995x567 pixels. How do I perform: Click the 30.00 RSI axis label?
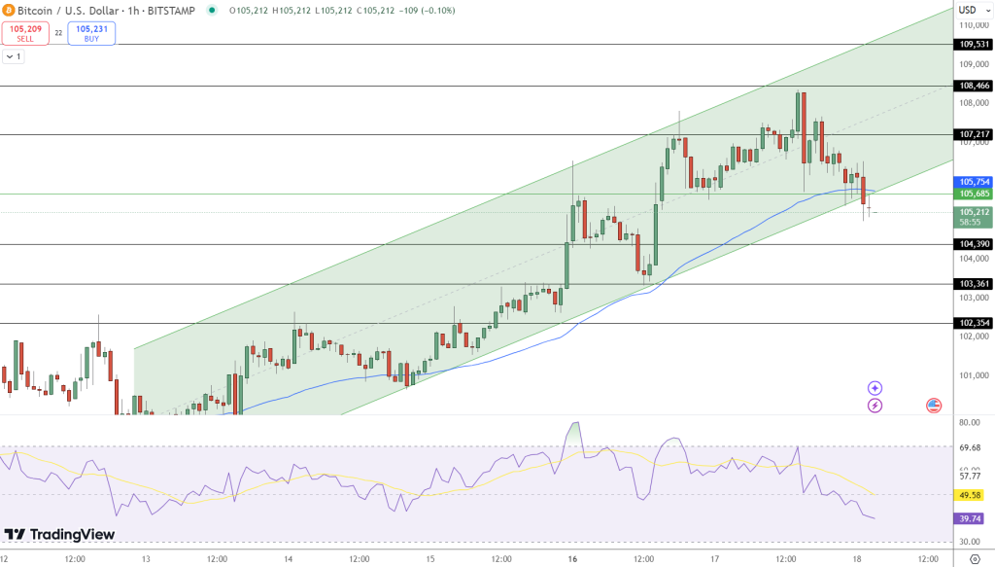coord(970,542)
